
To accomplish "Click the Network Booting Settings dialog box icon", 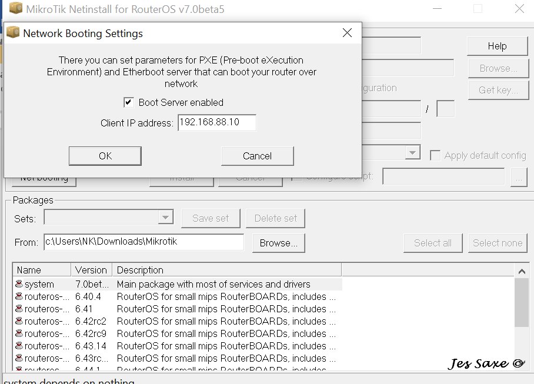I will pos(13,33).
